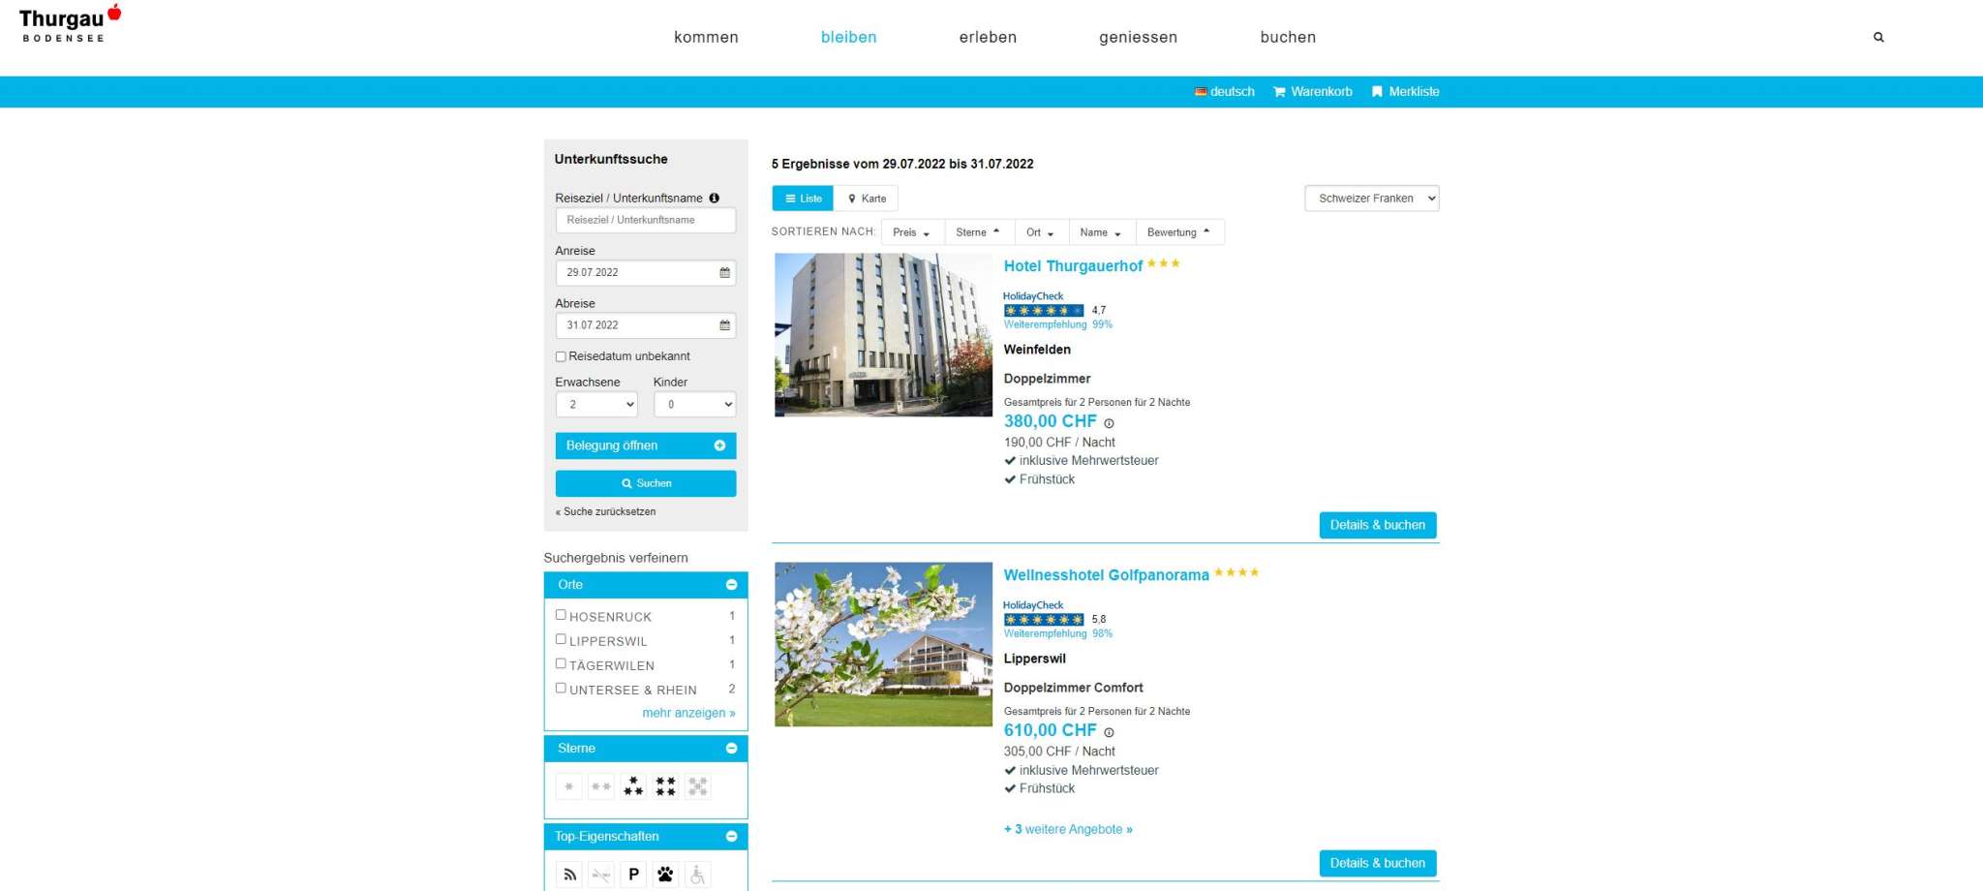Click the Reiseziel / Unterkunftsname input field
Image resolution: width=1983 pixels, height=891 pixels.
click(645, 221)
